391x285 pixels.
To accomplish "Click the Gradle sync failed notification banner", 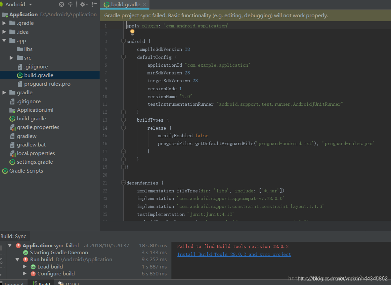I will (x=245, y=15).
